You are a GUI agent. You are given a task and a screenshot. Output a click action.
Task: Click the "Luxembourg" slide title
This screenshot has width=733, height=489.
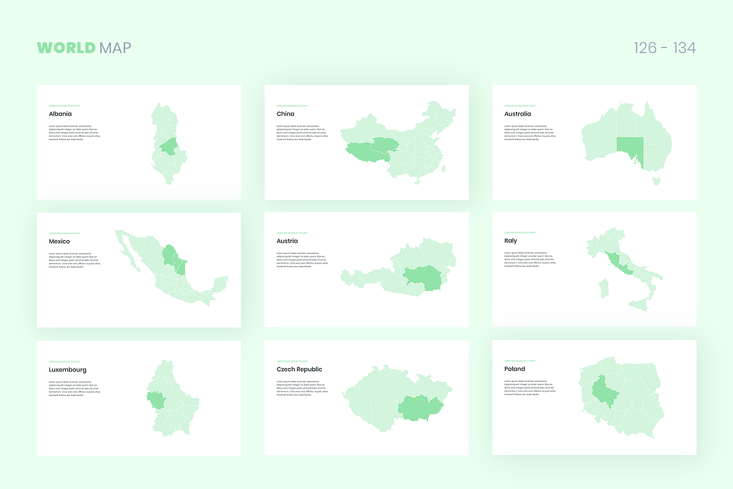(68, 370)
